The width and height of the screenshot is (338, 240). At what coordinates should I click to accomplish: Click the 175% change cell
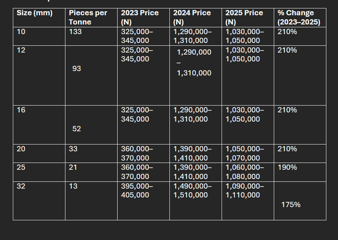(291, 205)
